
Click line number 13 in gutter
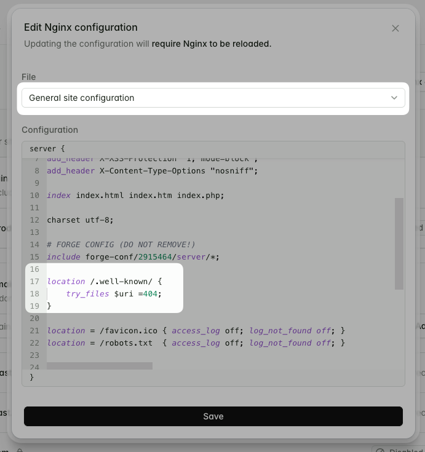pos(34,232)
